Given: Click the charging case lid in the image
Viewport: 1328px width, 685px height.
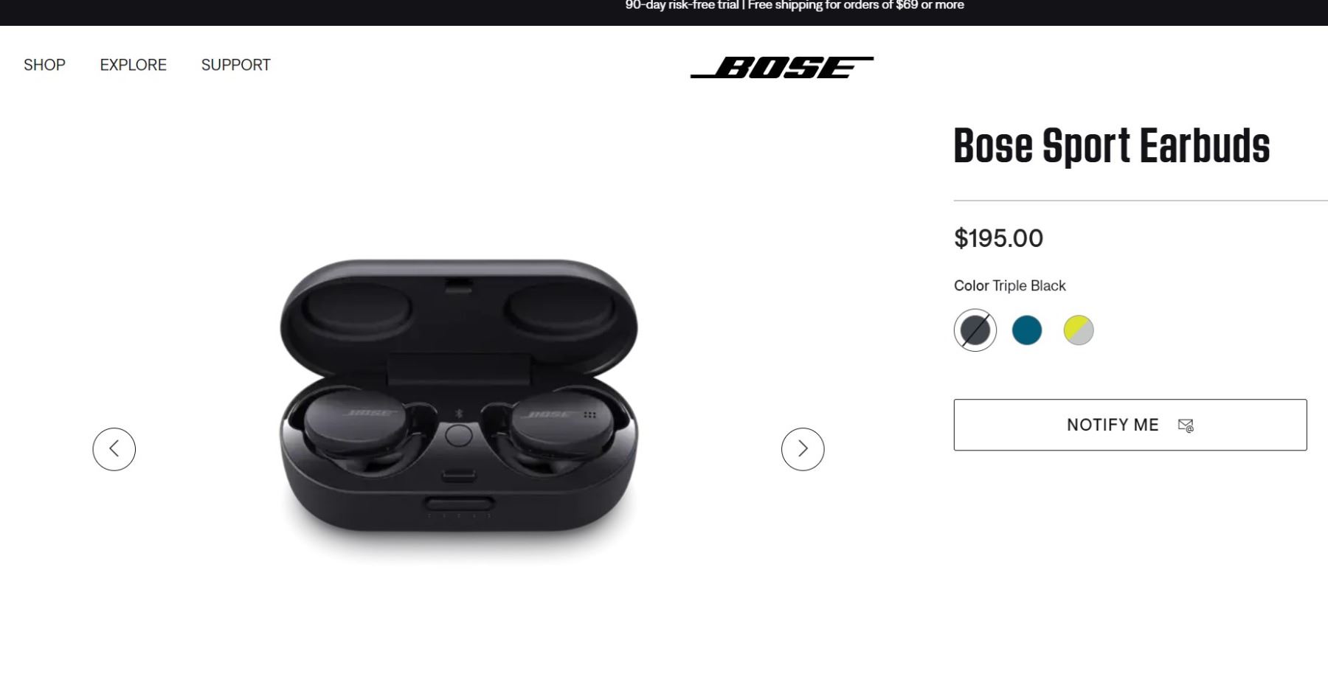Looking at the screenshot, I should tap(459, 317).
